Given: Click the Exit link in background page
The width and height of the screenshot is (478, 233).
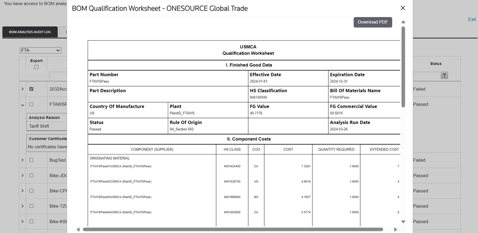Looking at the screenshot, I should [x=472, y=19].
